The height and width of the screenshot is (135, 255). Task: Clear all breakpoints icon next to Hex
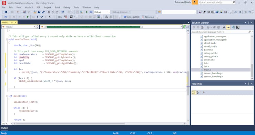point(65,17)
